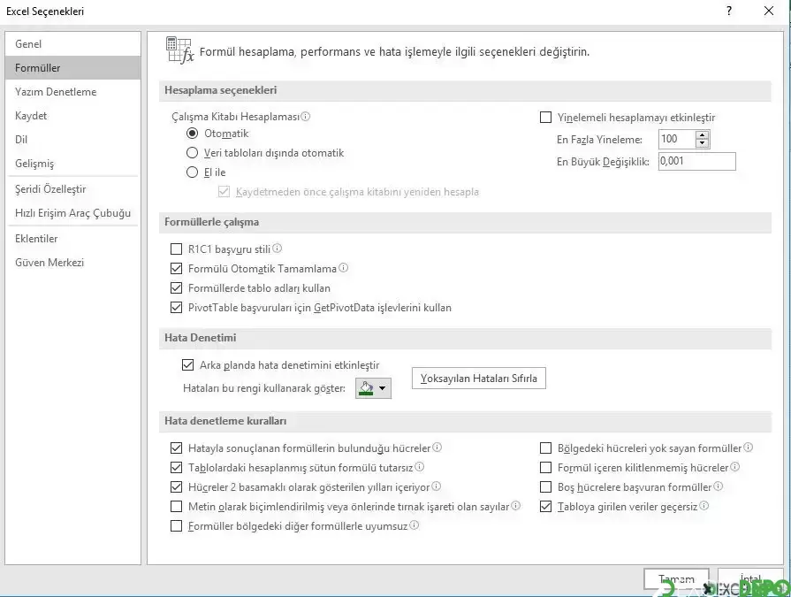Select El ile calculation mode
The image size is (791, 597).
click(192, 172)
